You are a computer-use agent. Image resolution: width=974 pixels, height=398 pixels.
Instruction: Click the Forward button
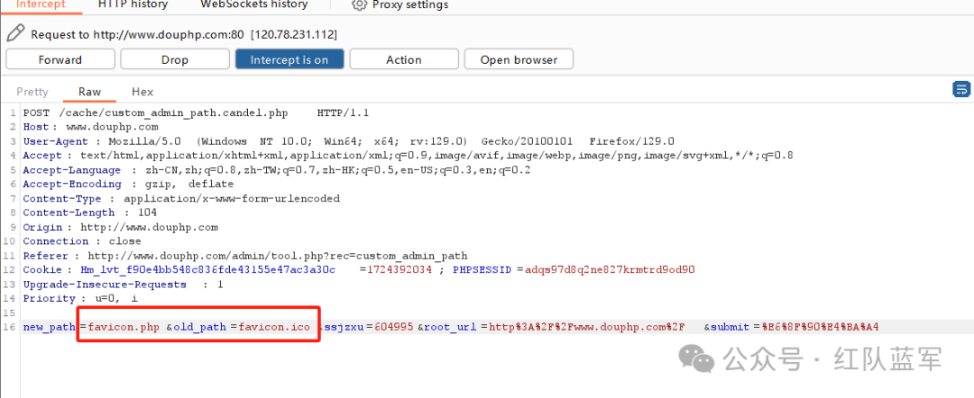click(x=60, y=59)
